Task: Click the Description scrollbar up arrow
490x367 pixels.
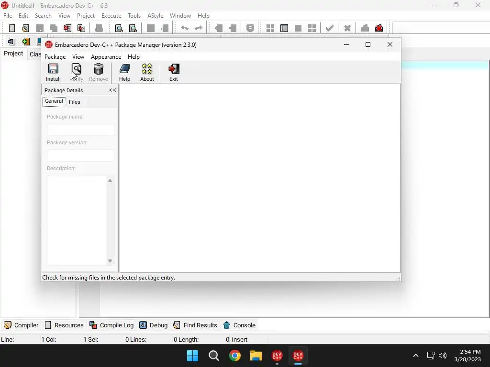Action: tap(110, 180)
